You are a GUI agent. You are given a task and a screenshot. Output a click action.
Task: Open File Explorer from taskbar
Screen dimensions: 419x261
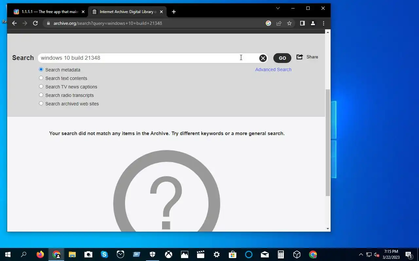point(72,254)
